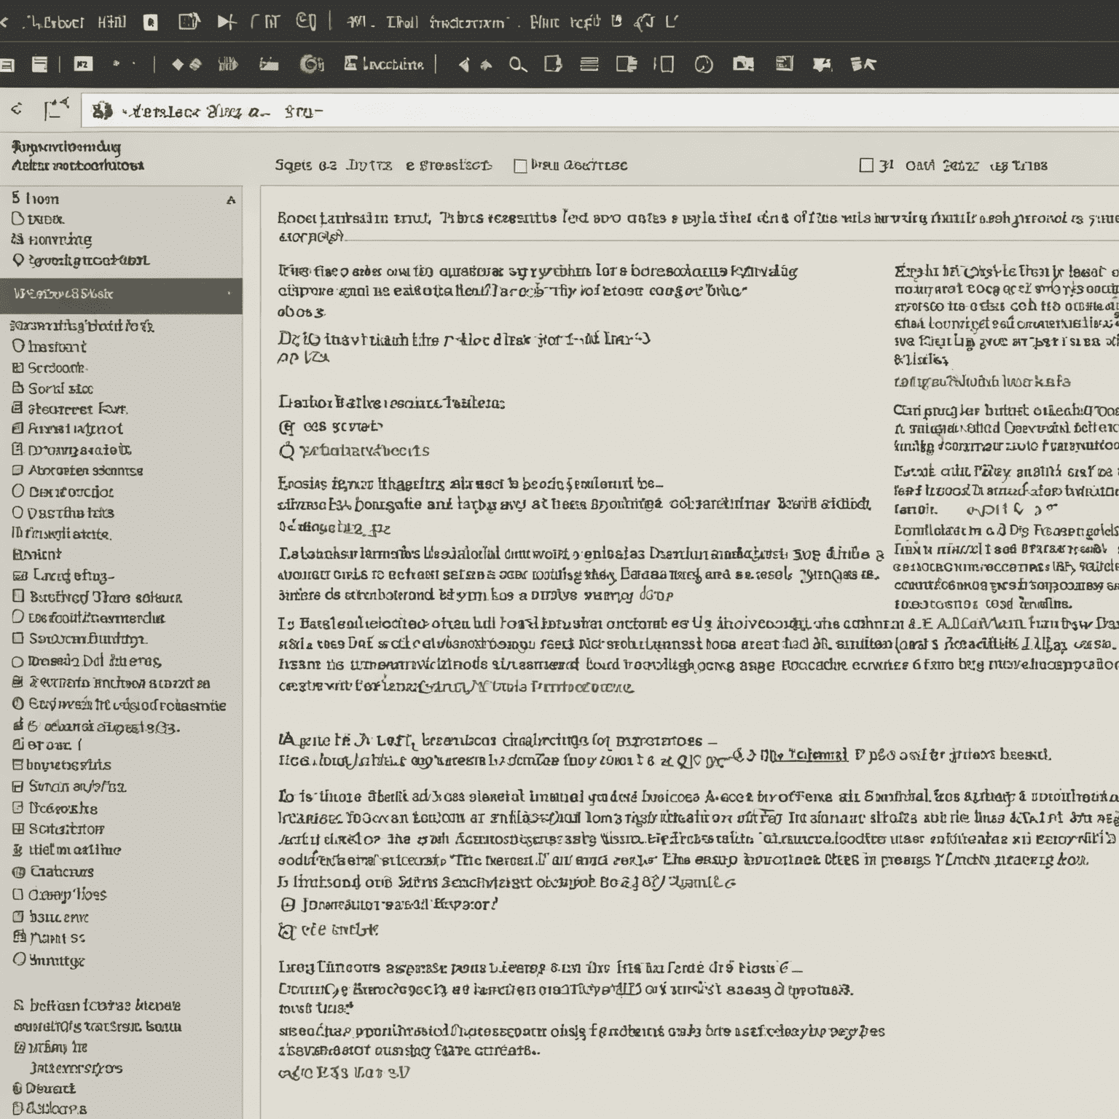The width and height of the screenshot is (1119, 1119).
Task: Click the two-column split view icon
Action: tap(663, 64)
